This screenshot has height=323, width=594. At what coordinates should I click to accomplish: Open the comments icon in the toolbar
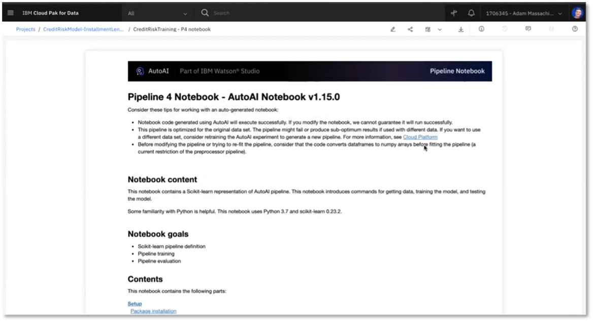coord(528,29)
